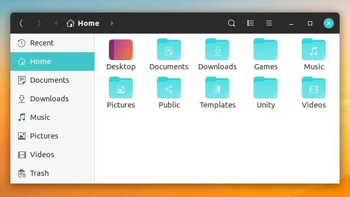Open the hamburger menu
The height and width of the screenshot is (197, 350).
269,23
